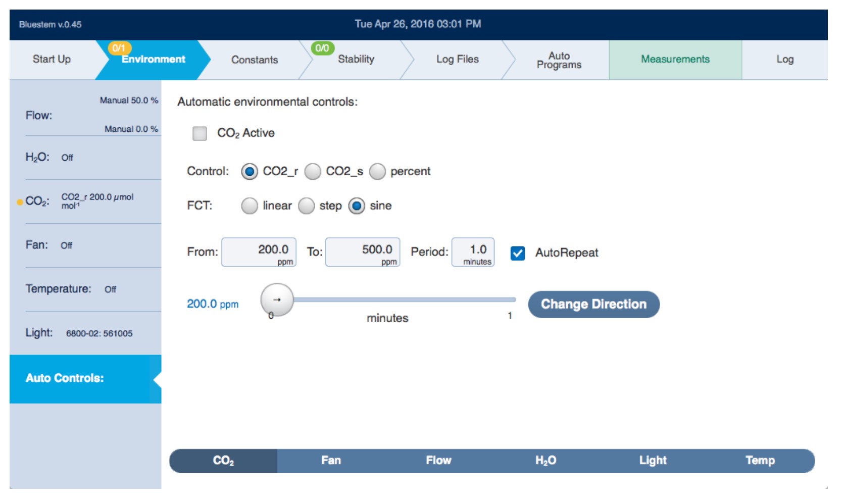The height and width of the screenshot is (498, 844).
Task: Select the CO2_s control radio button
Action: [x=313, y=172]
